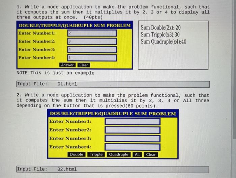Focus the Number4 field containing 1

[92, 58]
